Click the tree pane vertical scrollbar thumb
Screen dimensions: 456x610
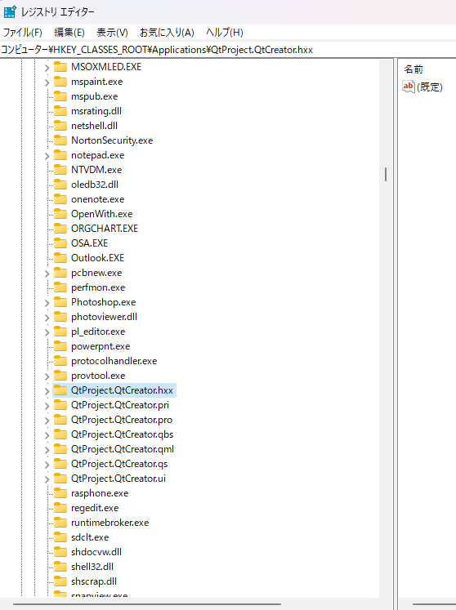click(x=386, y=174)
